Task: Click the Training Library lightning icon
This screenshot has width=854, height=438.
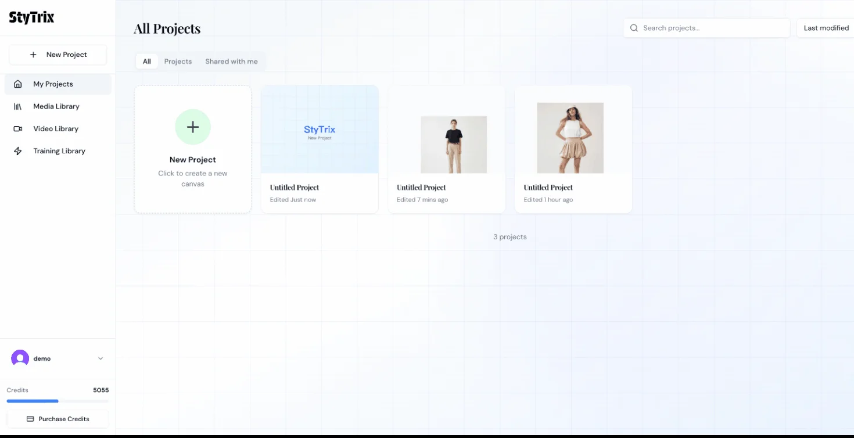Action: point(18,151)
